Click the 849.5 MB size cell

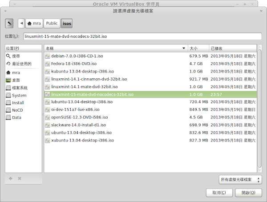point(198,109)
